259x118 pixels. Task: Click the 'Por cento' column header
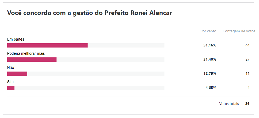pos(208,31)
